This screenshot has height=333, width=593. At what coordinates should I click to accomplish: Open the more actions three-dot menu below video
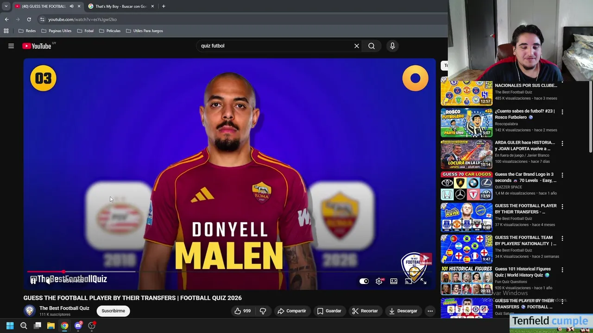(x=430, y=311)
